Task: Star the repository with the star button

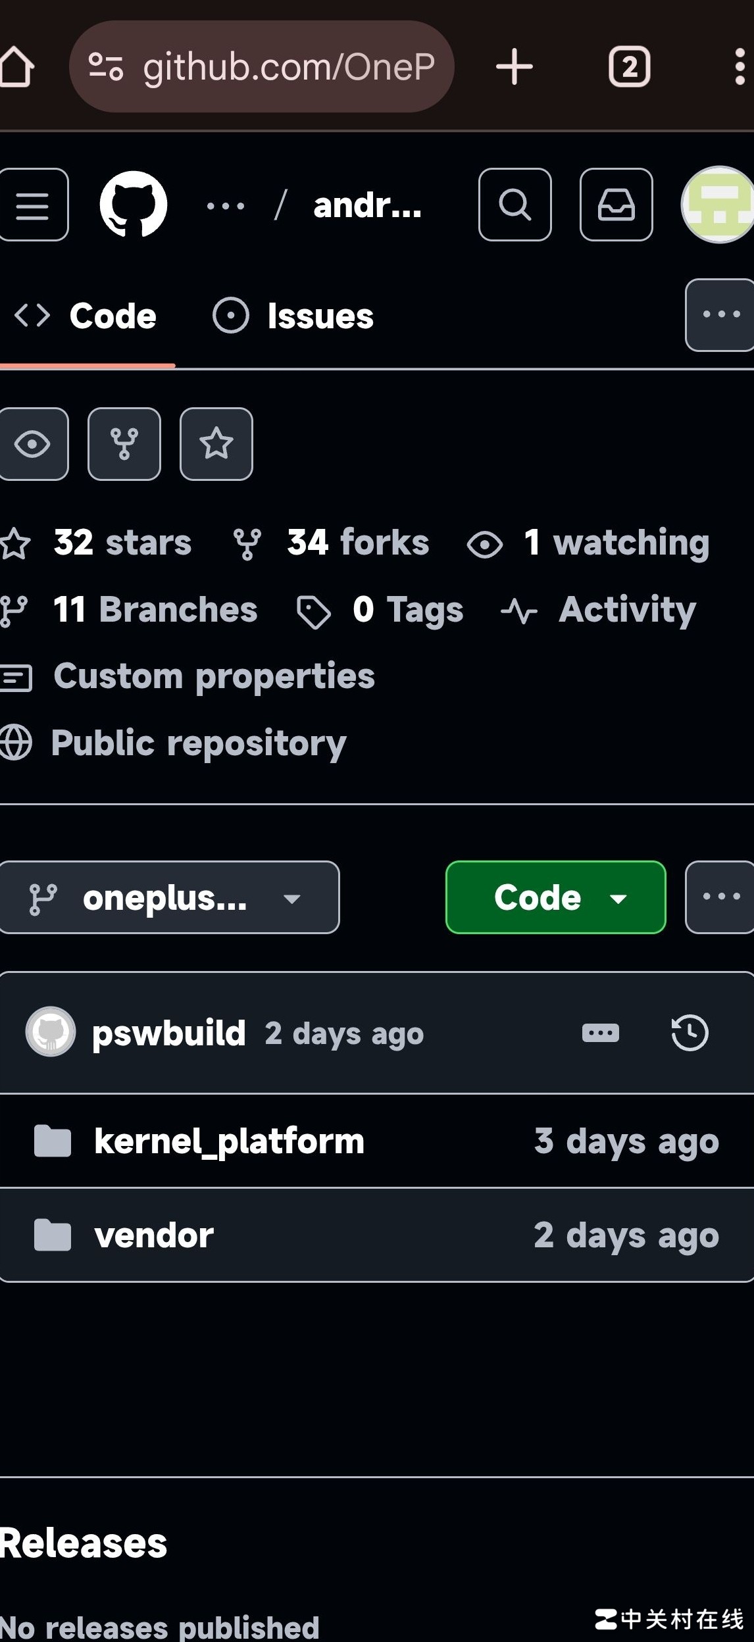Action: click(216, 444)
